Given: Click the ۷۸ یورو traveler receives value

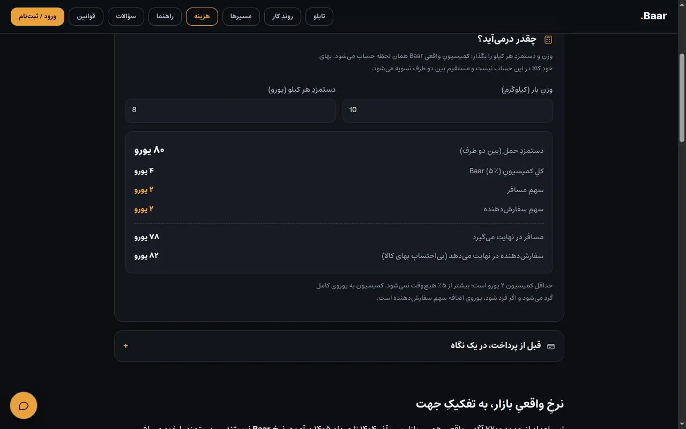Looking at the screenshot, I should [146, 237].
